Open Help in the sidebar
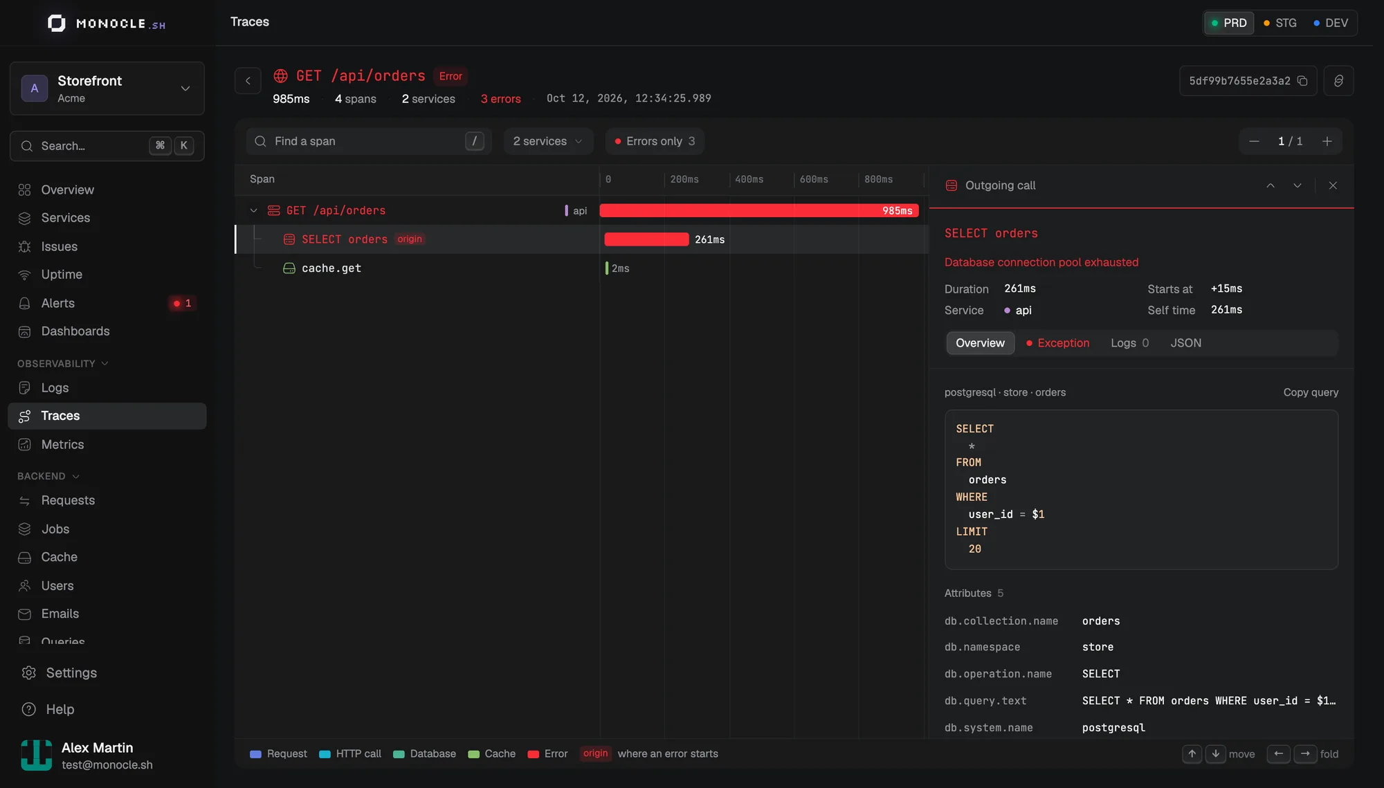 click(x=107, y=709)
